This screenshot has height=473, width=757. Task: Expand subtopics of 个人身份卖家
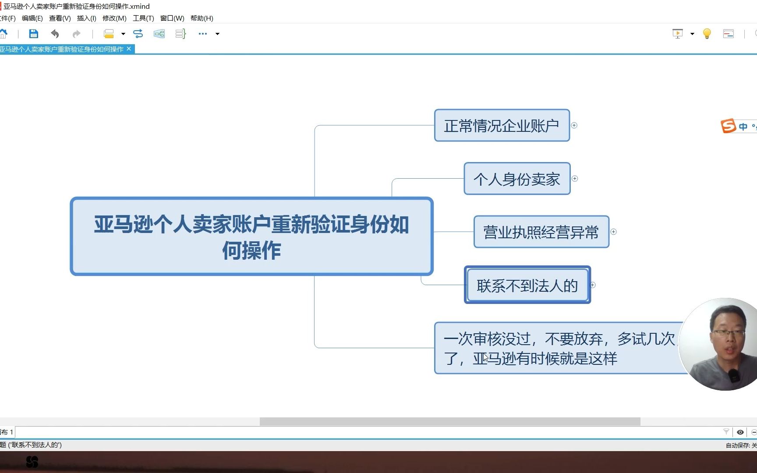click(575, 179)
